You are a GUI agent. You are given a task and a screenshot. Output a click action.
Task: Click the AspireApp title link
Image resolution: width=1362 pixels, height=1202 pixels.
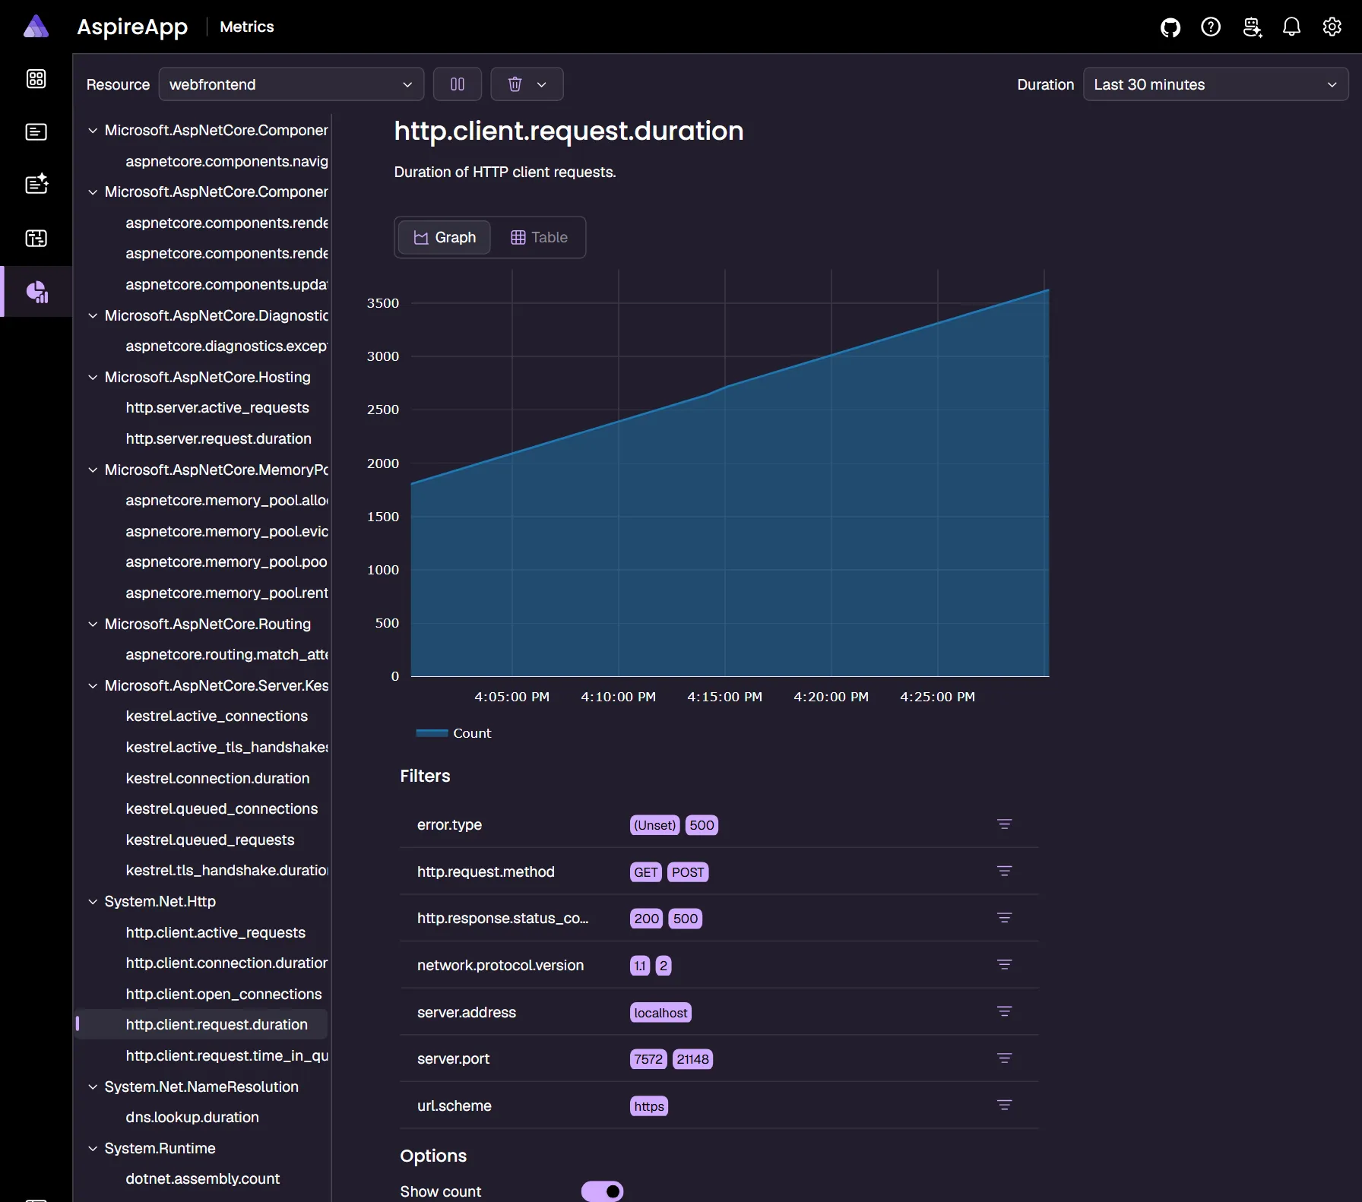click(x=132, y=27)
